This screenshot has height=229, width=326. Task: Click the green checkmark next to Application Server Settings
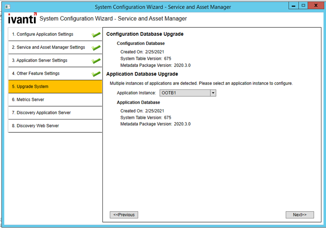tap(96, 60)
